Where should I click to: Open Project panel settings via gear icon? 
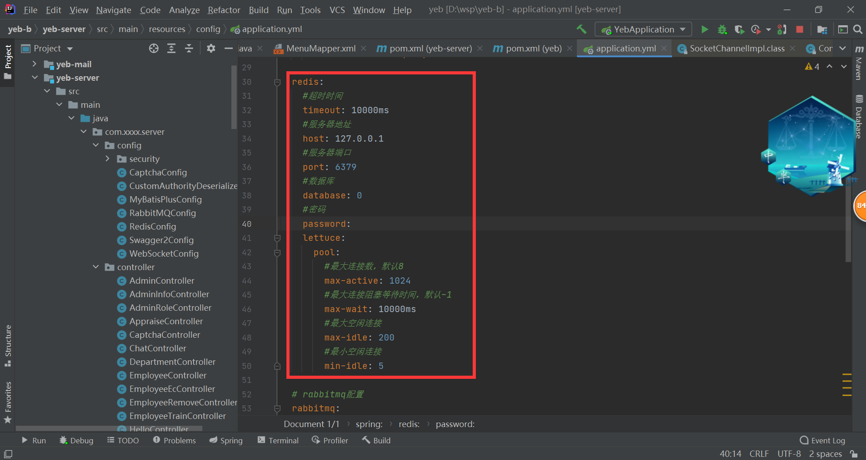pos(211,48)
